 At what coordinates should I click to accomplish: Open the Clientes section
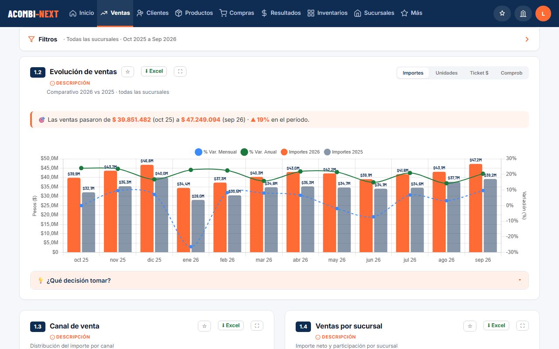click(152, 13)
